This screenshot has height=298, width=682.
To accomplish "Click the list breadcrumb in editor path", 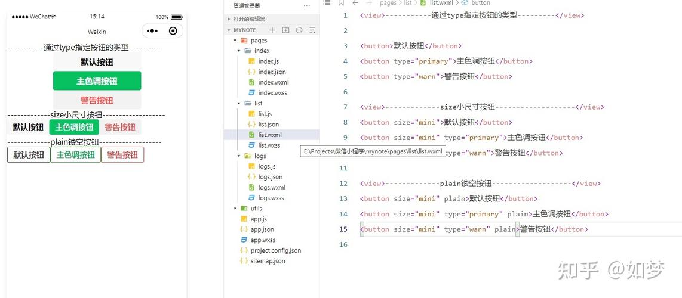I will (x=408, y=3).
